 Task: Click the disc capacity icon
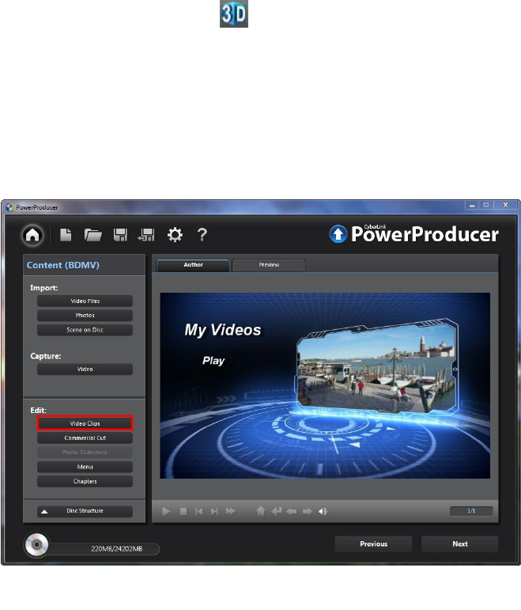tap(36, 544)
